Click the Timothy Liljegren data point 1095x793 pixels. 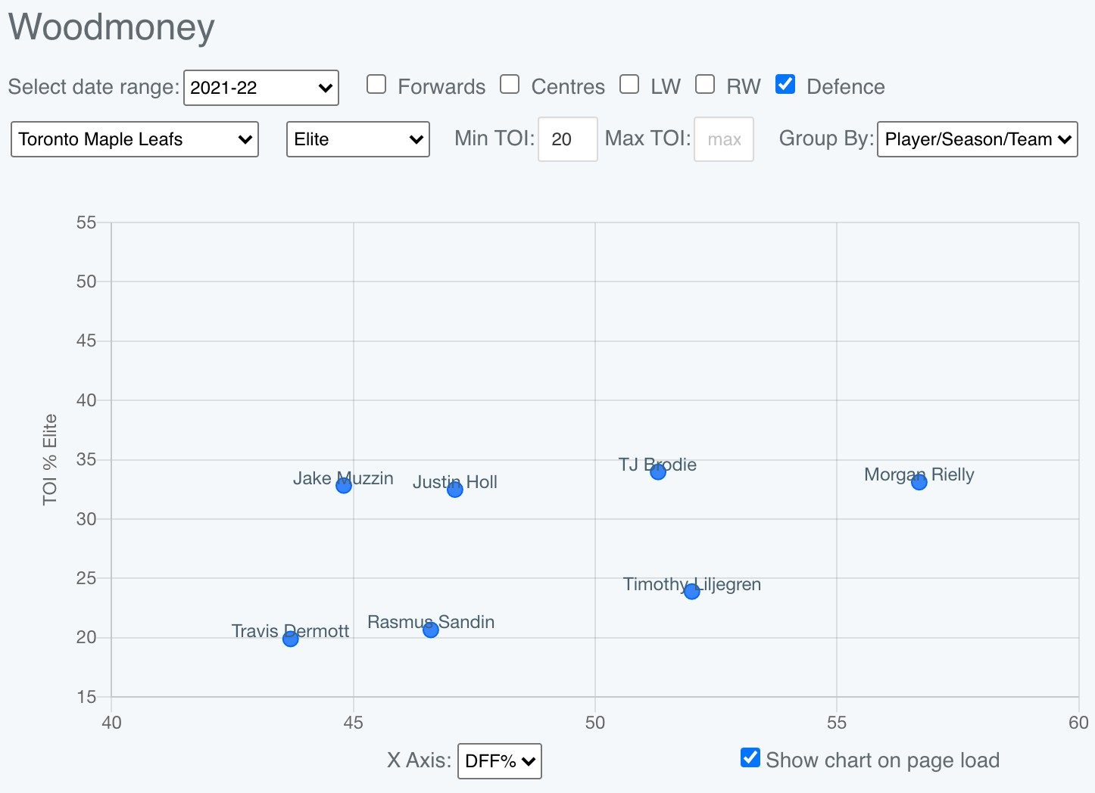691,591
